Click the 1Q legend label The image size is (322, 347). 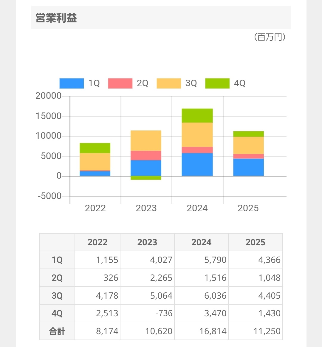[x=94, y=84]
